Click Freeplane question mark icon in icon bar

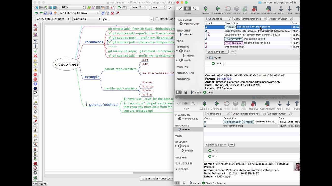click(35, 42)
